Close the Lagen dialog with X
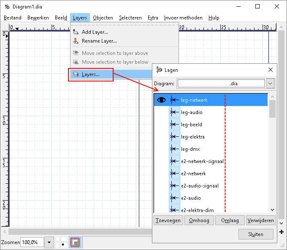 [x=271, y=70]
